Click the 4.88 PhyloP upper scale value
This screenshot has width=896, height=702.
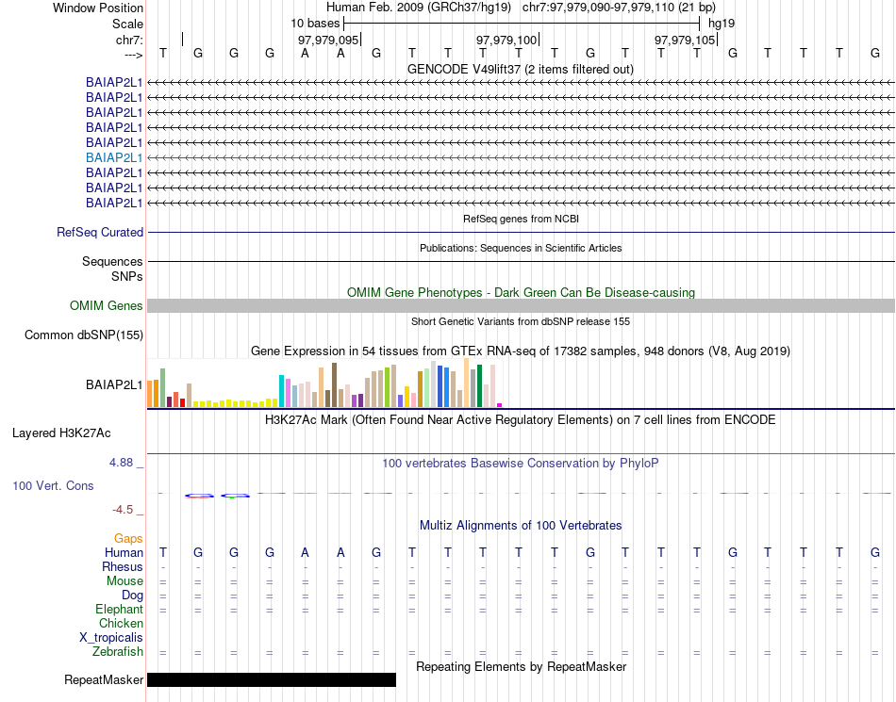(121, 463)
